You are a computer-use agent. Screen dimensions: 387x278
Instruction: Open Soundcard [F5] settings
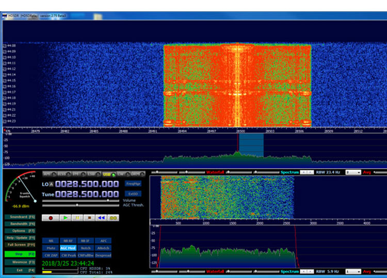coord(20,217)
